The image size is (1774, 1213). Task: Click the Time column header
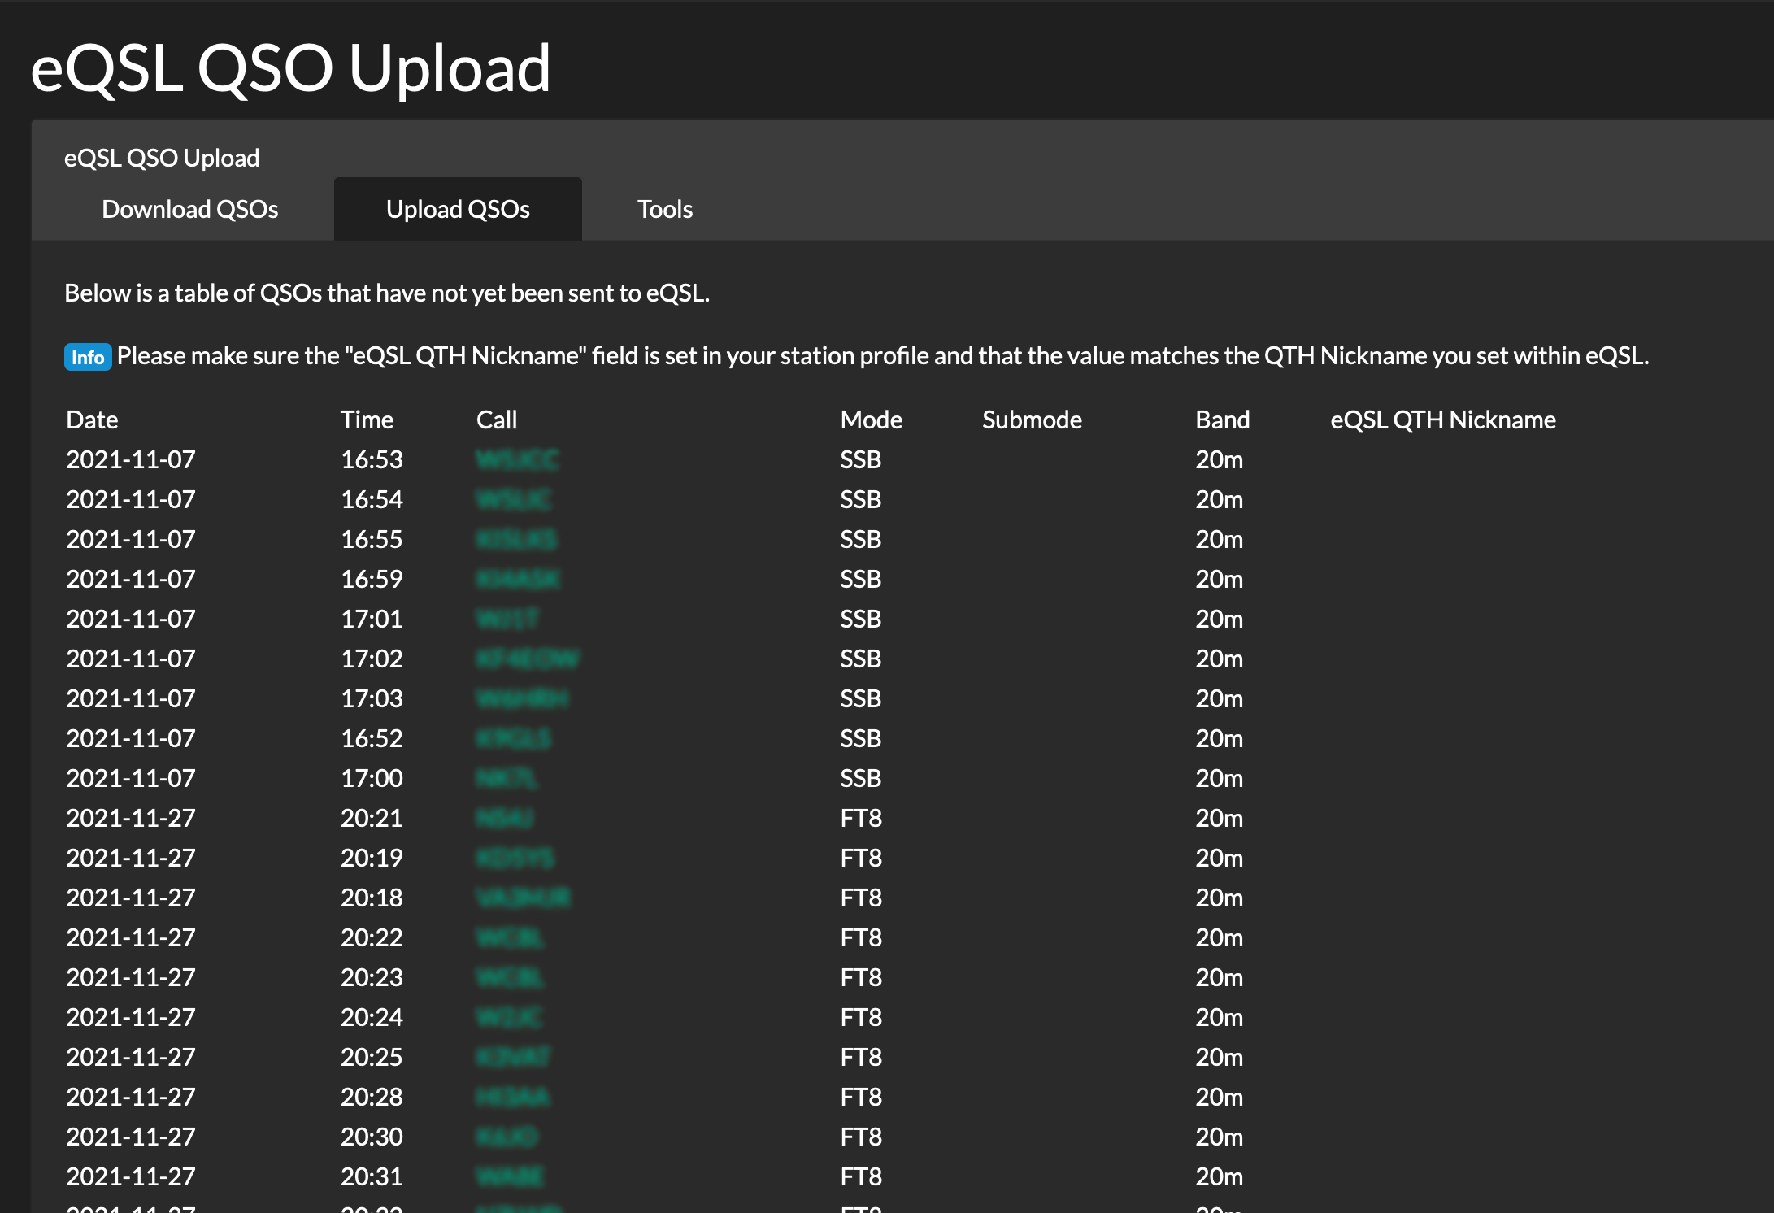pyautogui.click(x=367, y=419)
